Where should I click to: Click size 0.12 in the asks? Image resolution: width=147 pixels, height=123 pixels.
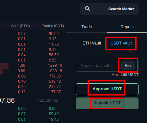click(22, 92)
